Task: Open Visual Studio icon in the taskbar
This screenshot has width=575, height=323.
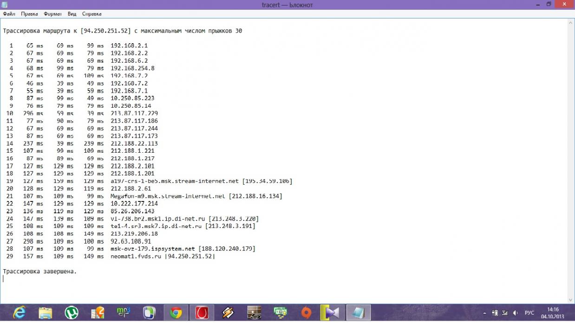Action: [332, 313]
